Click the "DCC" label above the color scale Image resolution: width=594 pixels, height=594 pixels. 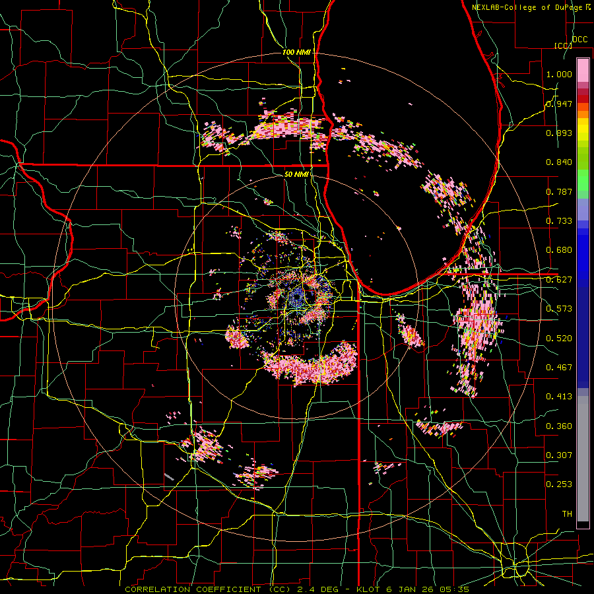(x=580, y=40)
